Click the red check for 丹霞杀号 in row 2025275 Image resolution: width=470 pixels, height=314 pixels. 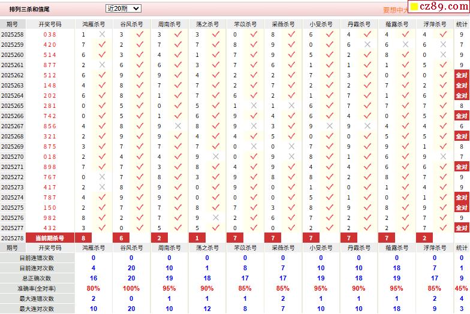pos(367,207)
